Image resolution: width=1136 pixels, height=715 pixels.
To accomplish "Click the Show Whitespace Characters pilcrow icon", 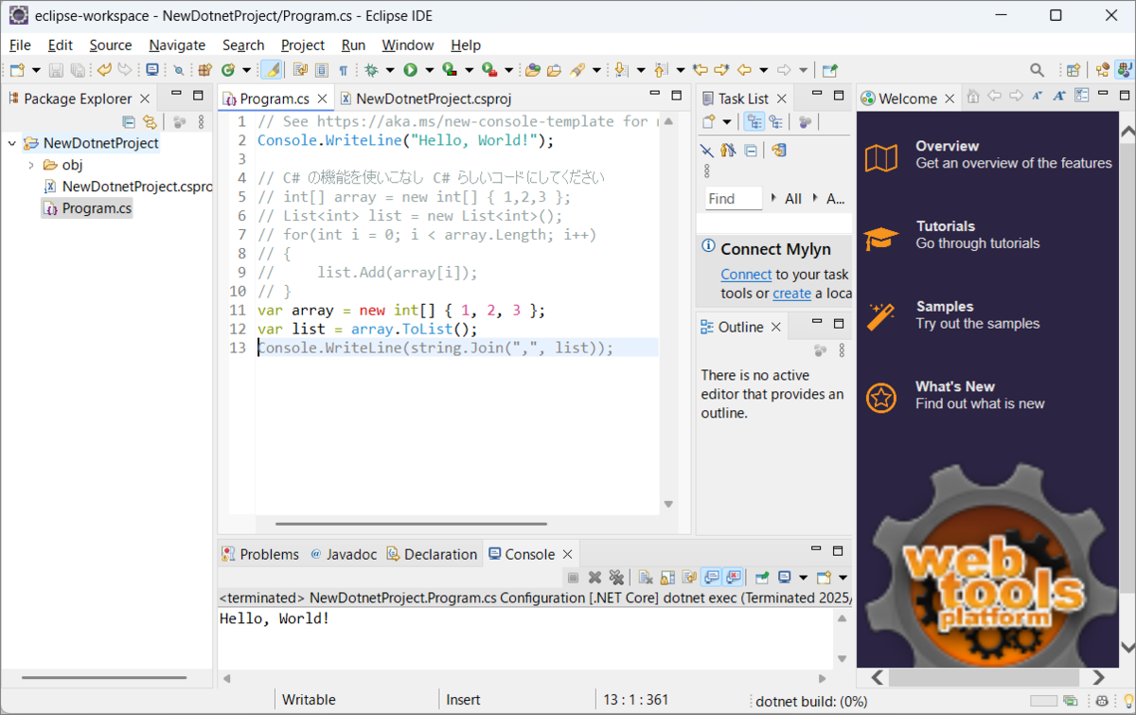I will coord(343,70).
